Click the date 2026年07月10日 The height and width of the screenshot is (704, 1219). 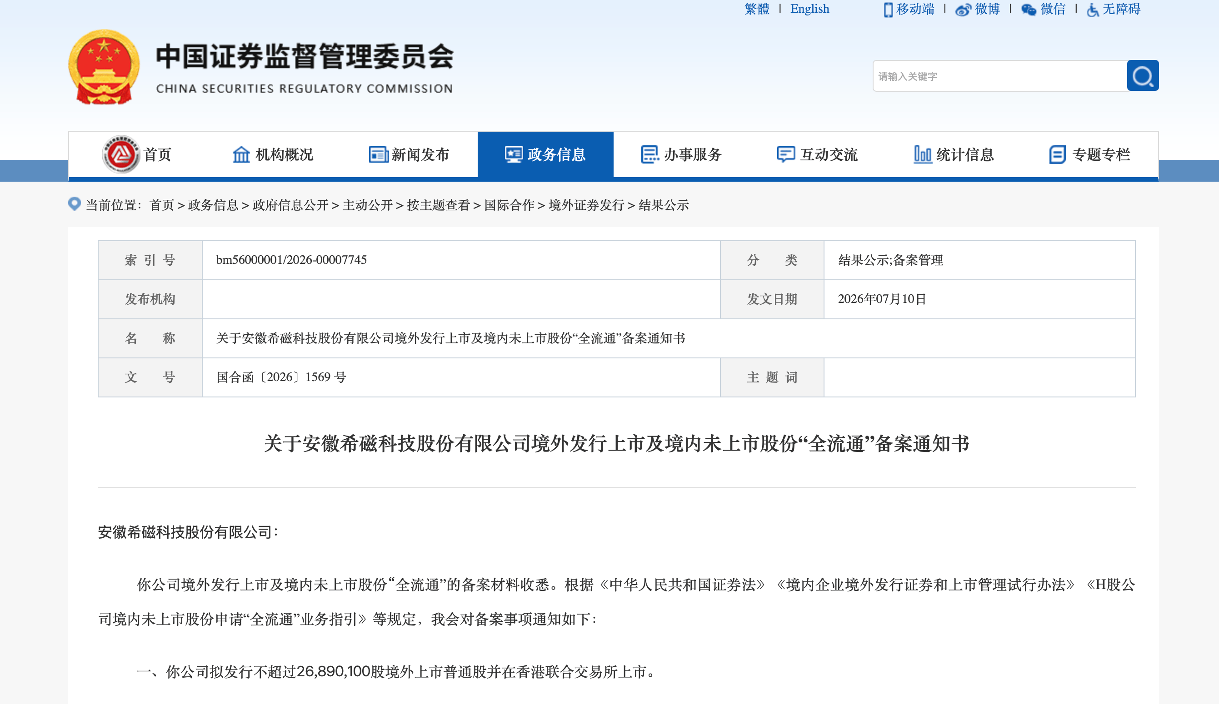tap(882, 299)
